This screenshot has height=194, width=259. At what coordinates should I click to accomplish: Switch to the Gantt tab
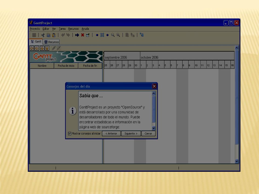36,42
